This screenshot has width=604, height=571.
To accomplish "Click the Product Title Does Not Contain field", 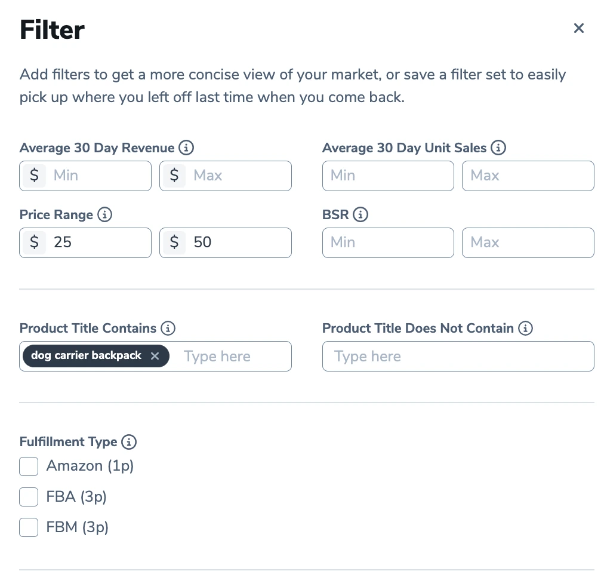I will point(458,356).
